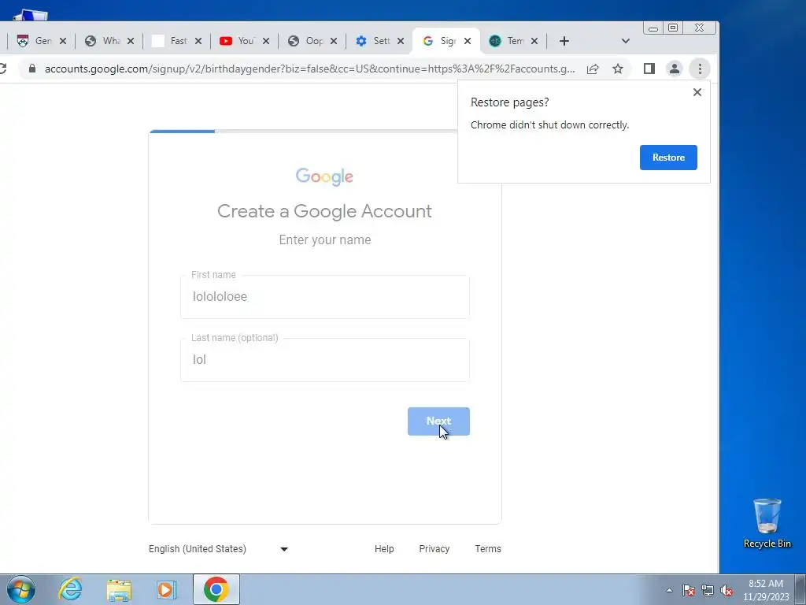Click the Last name field
The width and height of the screenshot is (806, 605).
tap(325, 360)
